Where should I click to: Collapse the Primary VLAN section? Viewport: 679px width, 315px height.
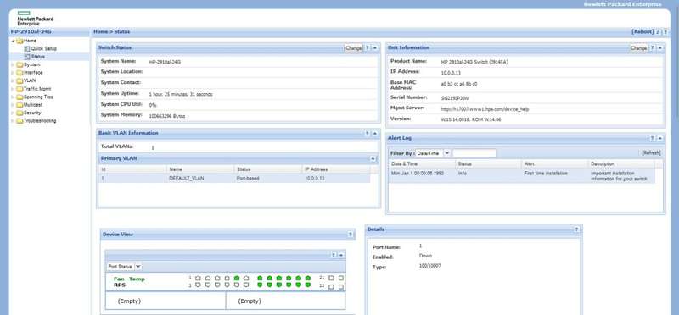pyautogui.click(x=373, y=158)
